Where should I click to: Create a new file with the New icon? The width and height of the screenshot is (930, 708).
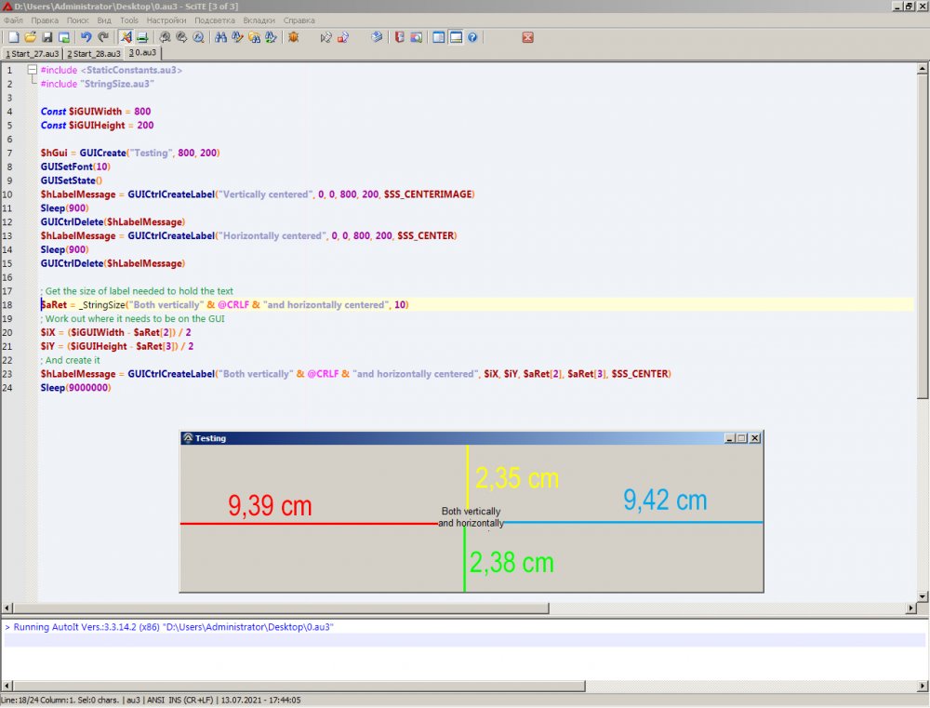click(x=13, y=37)
